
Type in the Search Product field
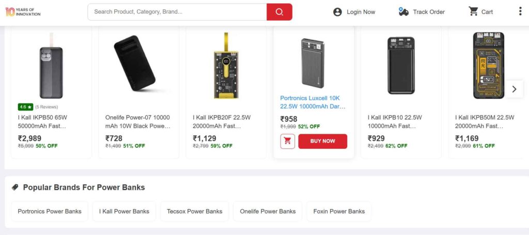pos(177,12)
